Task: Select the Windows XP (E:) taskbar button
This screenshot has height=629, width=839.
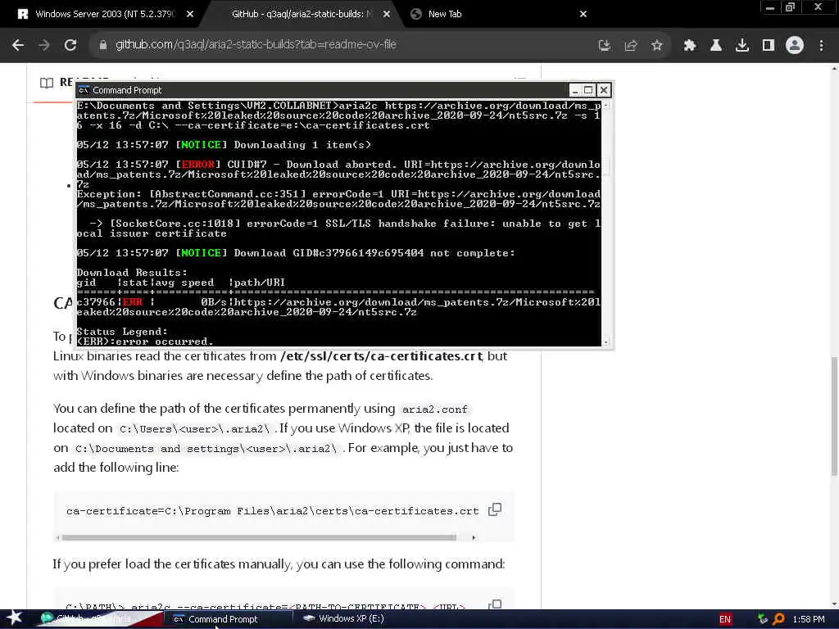Action: (x=345, y=619)
